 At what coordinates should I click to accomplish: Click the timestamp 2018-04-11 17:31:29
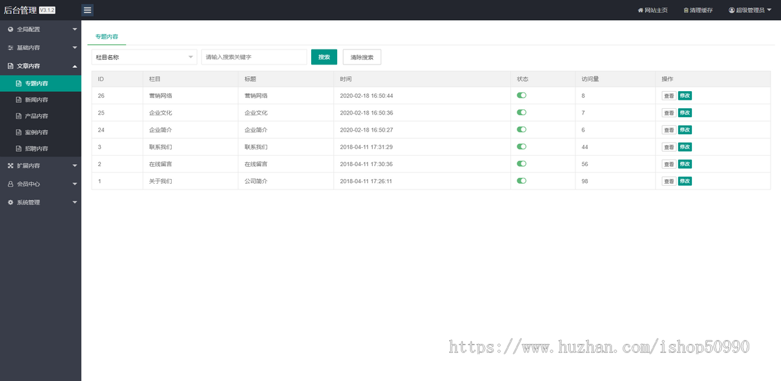pos(366,147)
